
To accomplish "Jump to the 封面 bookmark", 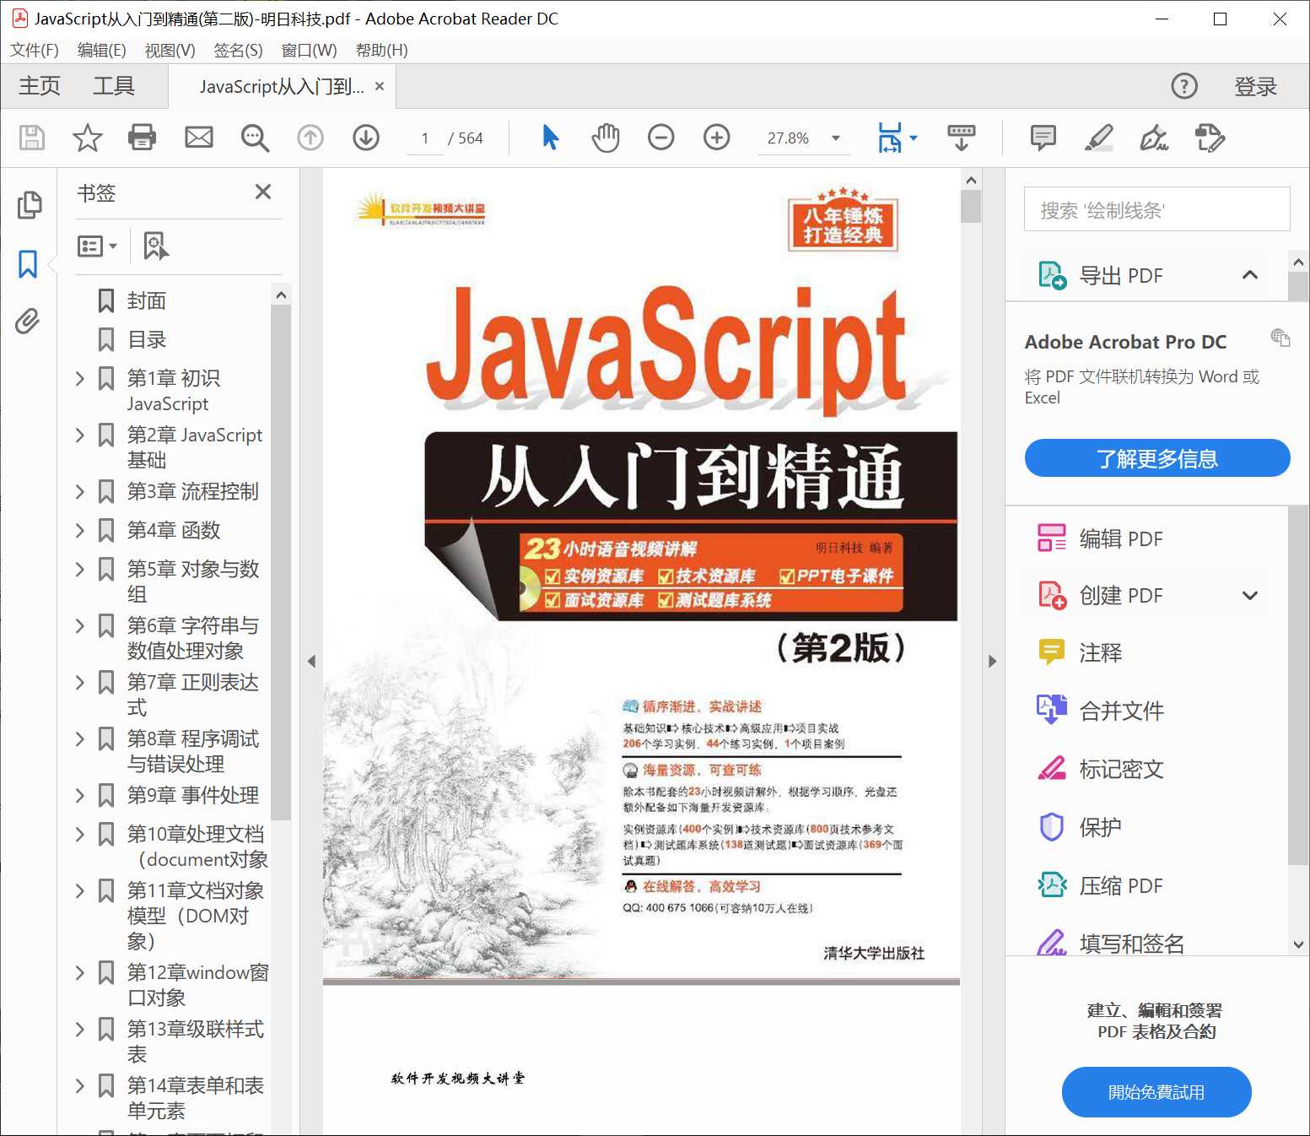I will 147,300.
